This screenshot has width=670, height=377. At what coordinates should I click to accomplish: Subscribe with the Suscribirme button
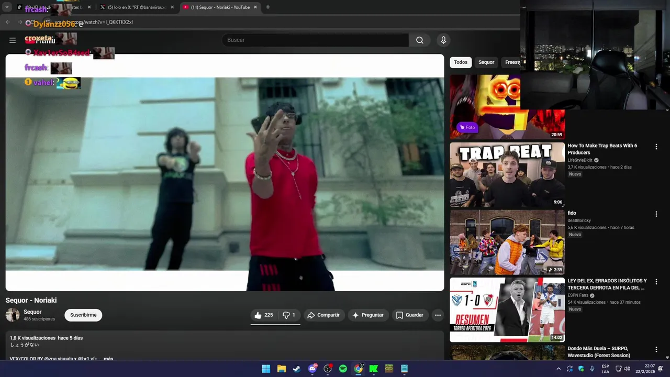[83, 315]
